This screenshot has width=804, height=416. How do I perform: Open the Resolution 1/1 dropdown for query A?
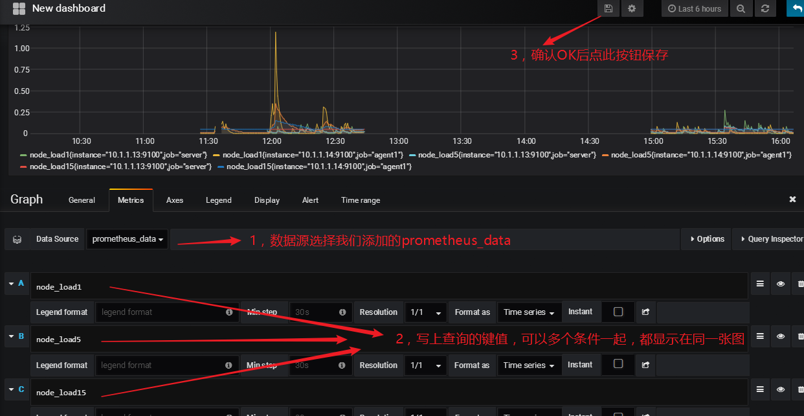pyautogui.click(x=426, y=312)
